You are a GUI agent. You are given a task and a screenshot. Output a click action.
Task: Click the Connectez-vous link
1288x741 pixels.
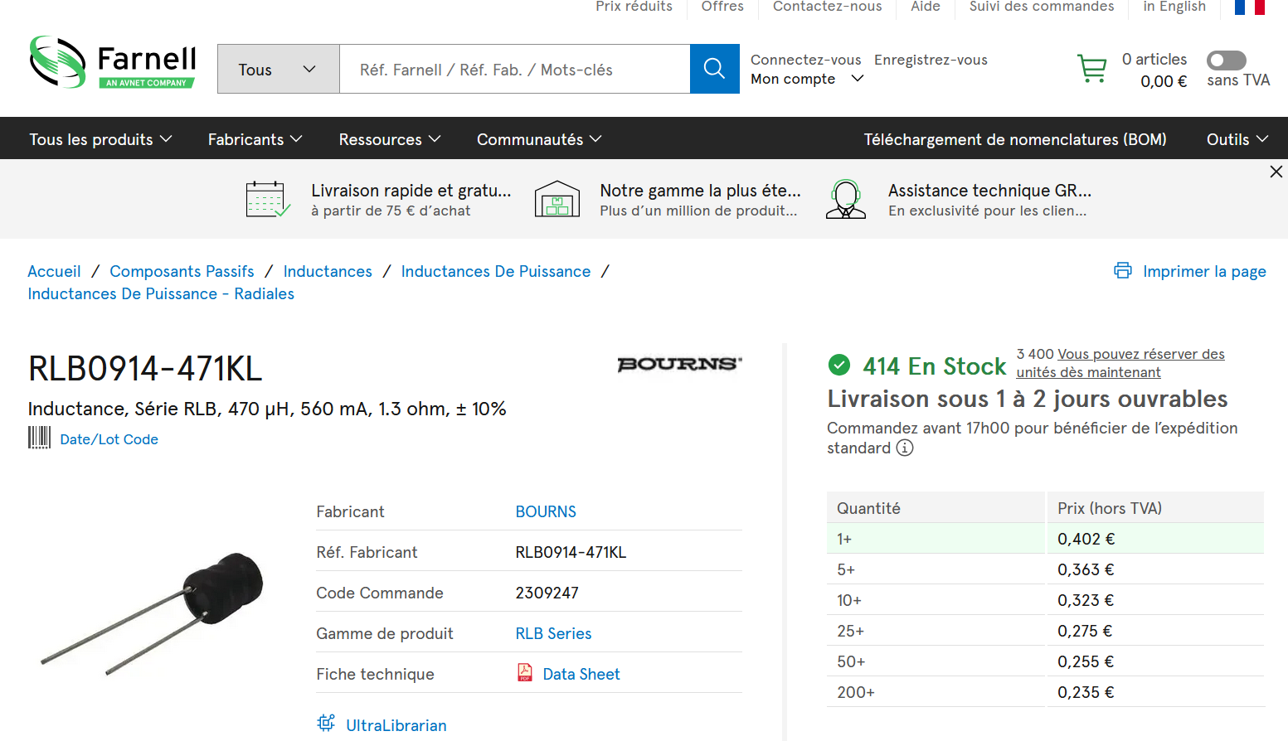pos(805,60)
